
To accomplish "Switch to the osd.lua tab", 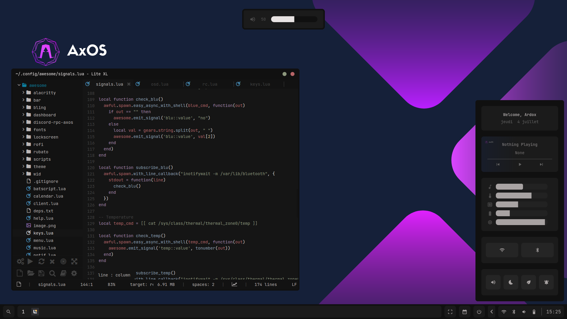I will tap(159, 84).
